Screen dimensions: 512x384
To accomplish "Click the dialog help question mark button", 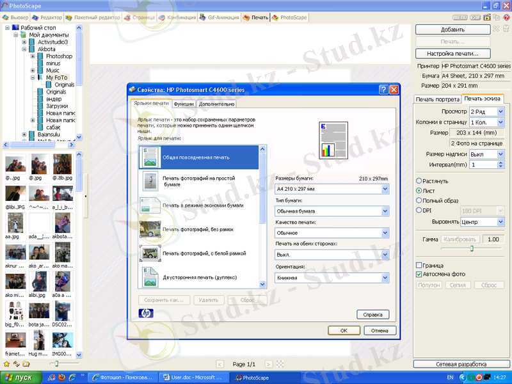I will click(x=383, y=90).
